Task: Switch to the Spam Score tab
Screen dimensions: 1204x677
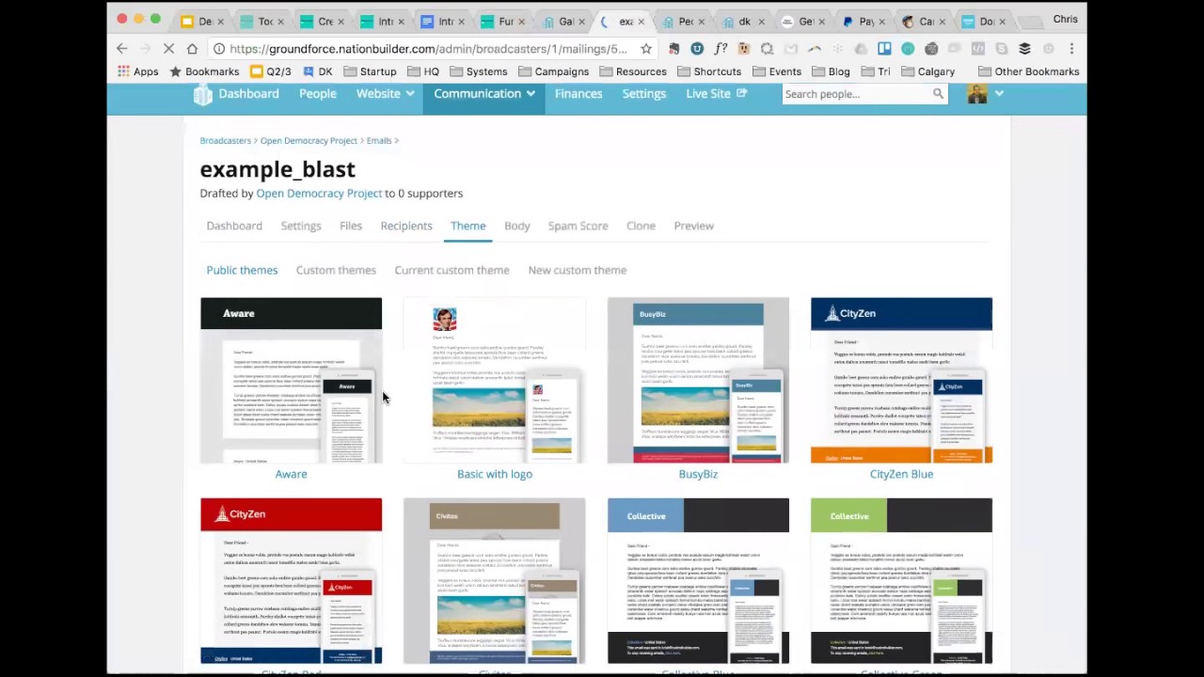Action: point(578,226)
